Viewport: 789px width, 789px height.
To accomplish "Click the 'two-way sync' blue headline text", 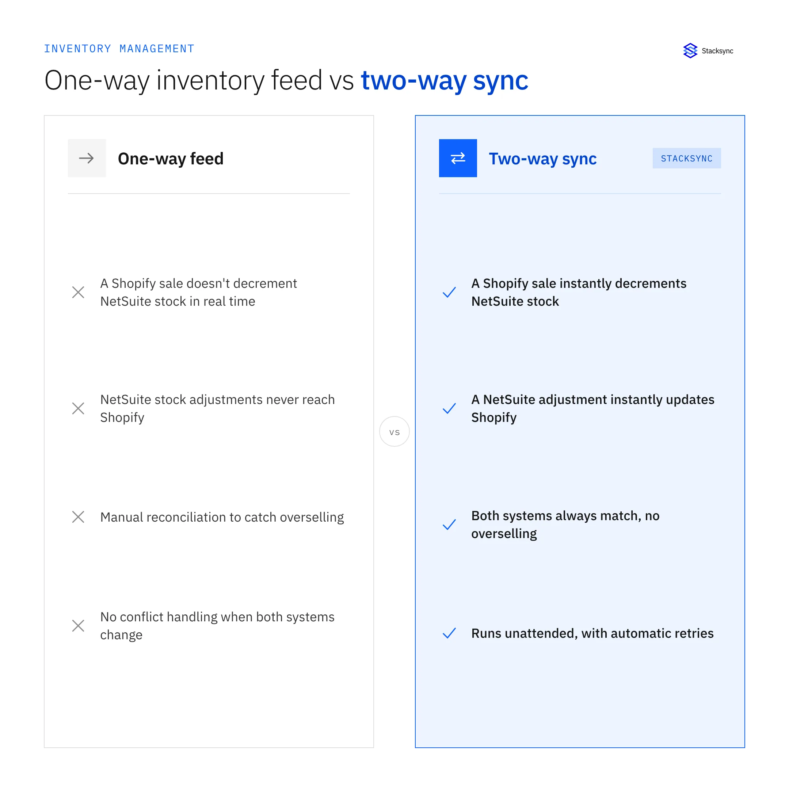I will coord(444,80).
